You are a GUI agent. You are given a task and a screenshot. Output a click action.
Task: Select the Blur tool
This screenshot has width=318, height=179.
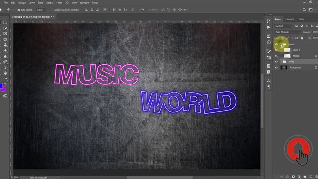(5, 56)
